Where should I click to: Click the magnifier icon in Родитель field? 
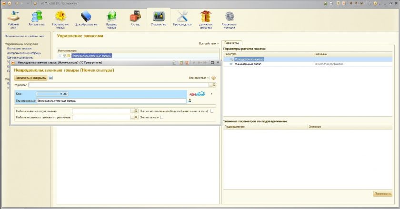pyautogui.click(x=214, y=85)
